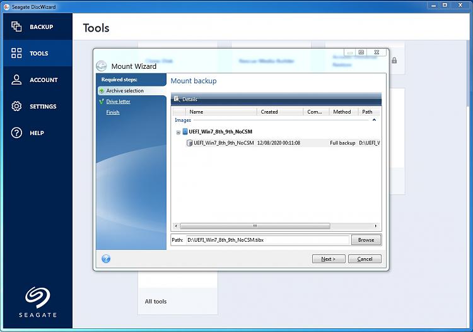The image size is (473, 332).
Task: Jump to the Finish step
Action: [113, 112]
